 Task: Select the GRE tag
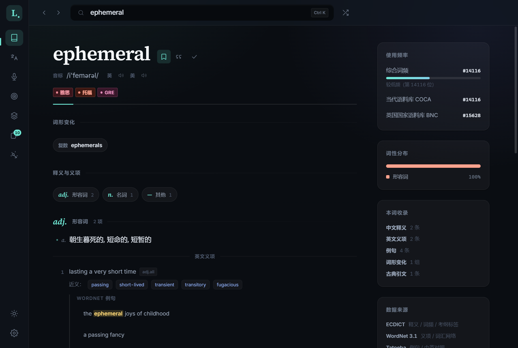108,93
